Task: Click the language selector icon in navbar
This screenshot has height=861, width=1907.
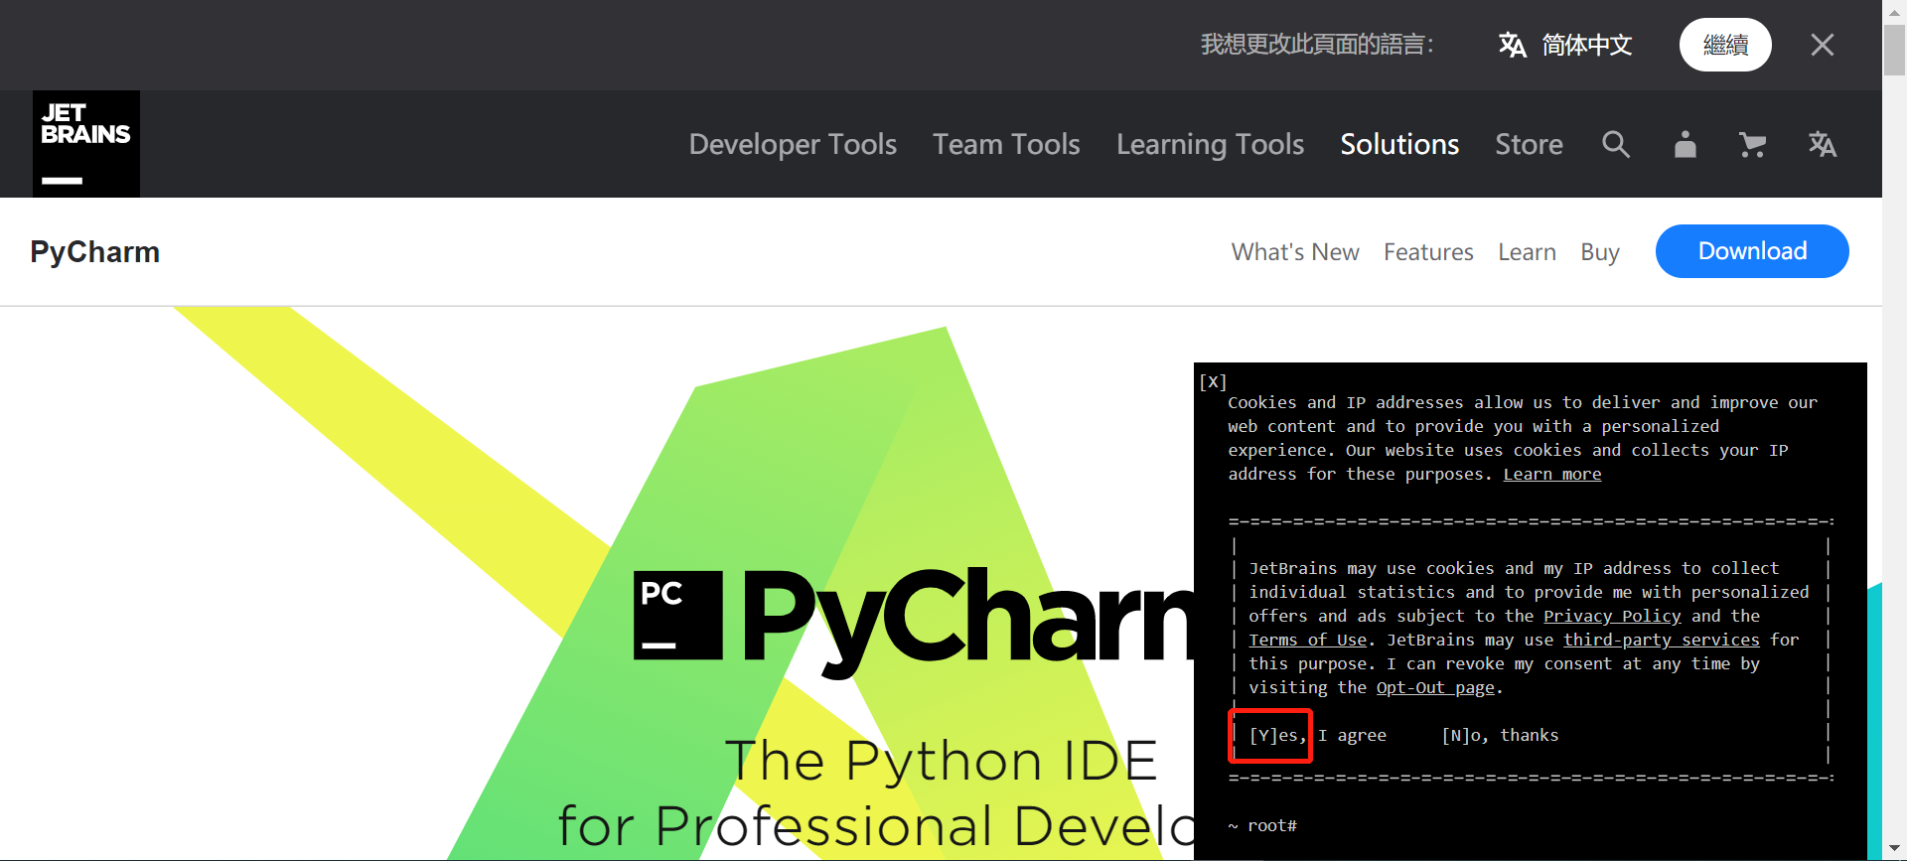Action: pyautogui.click(x=1822, y=144)
